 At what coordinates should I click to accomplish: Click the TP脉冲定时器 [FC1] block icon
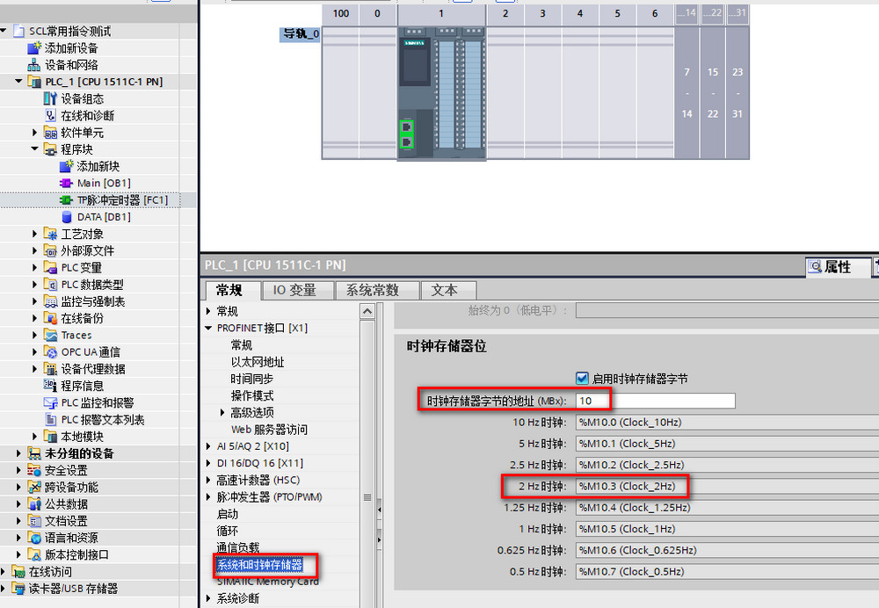66,200
